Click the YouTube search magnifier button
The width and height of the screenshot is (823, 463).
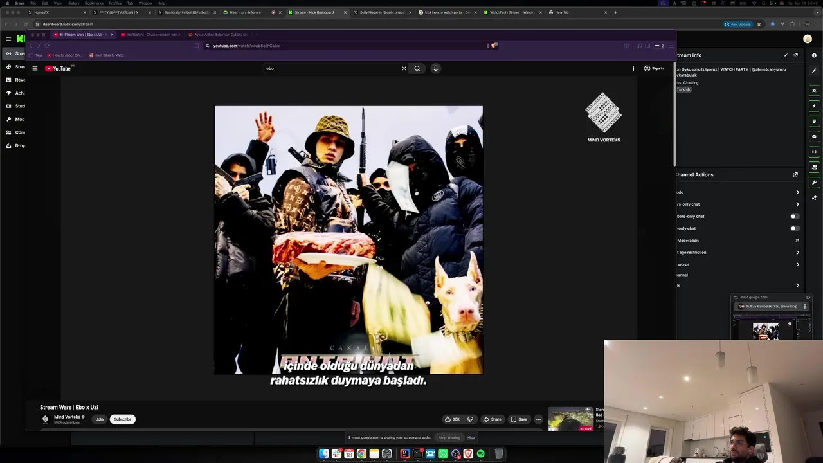(x=417, y=68)
